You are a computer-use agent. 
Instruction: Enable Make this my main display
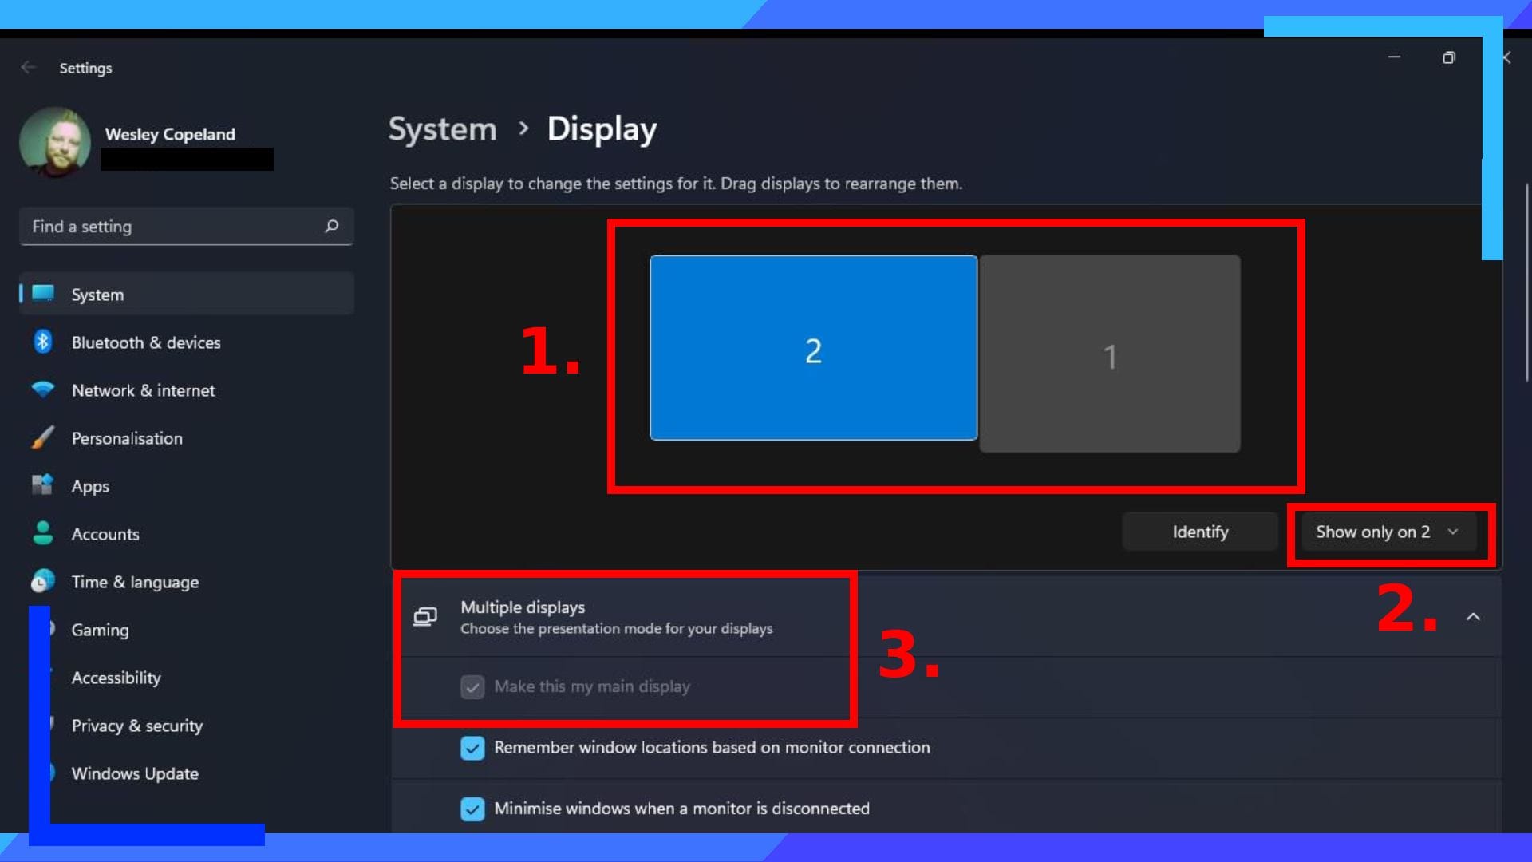click(x=472, y=686)
